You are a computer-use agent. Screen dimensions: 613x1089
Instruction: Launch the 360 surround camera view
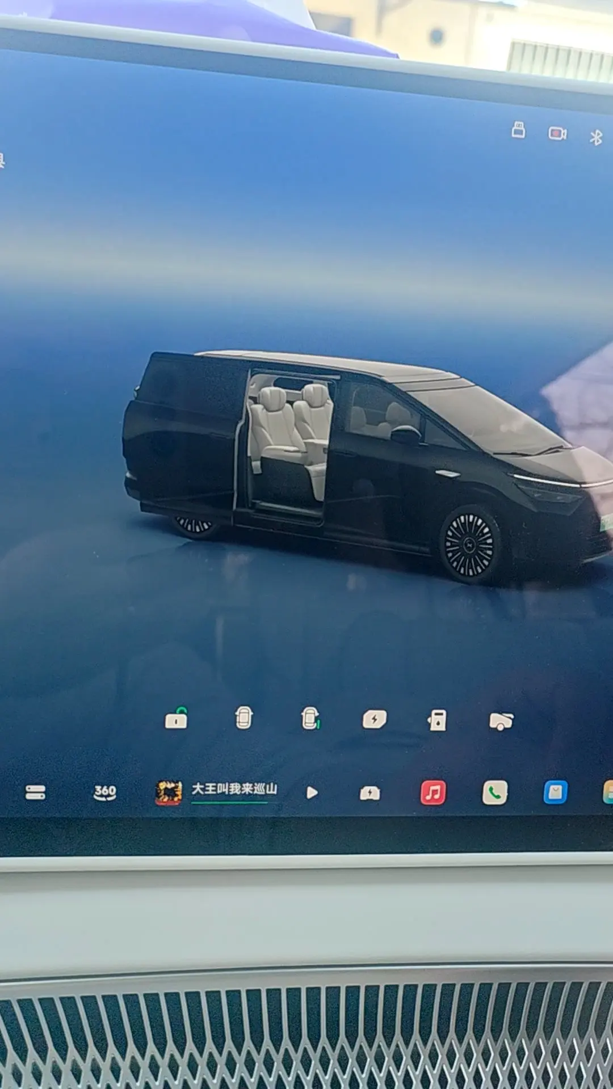point(105,792)
